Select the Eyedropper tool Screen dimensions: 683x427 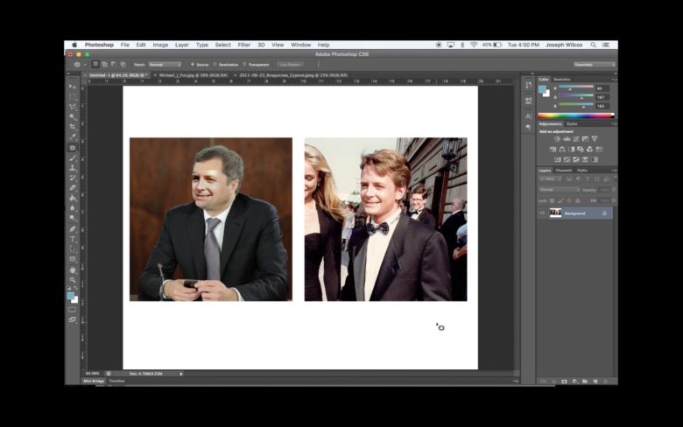click(x=73, y=137)
